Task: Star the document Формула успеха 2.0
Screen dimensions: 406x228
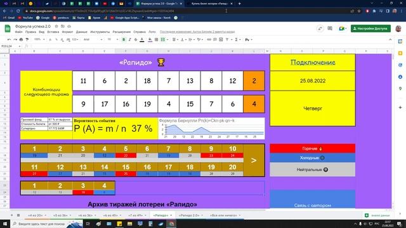Action: (x=56, y=27)
